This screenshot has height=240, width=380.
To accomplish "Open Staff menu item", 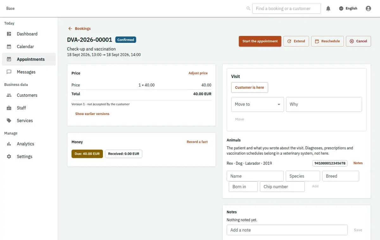I will [x=29, y=108].
